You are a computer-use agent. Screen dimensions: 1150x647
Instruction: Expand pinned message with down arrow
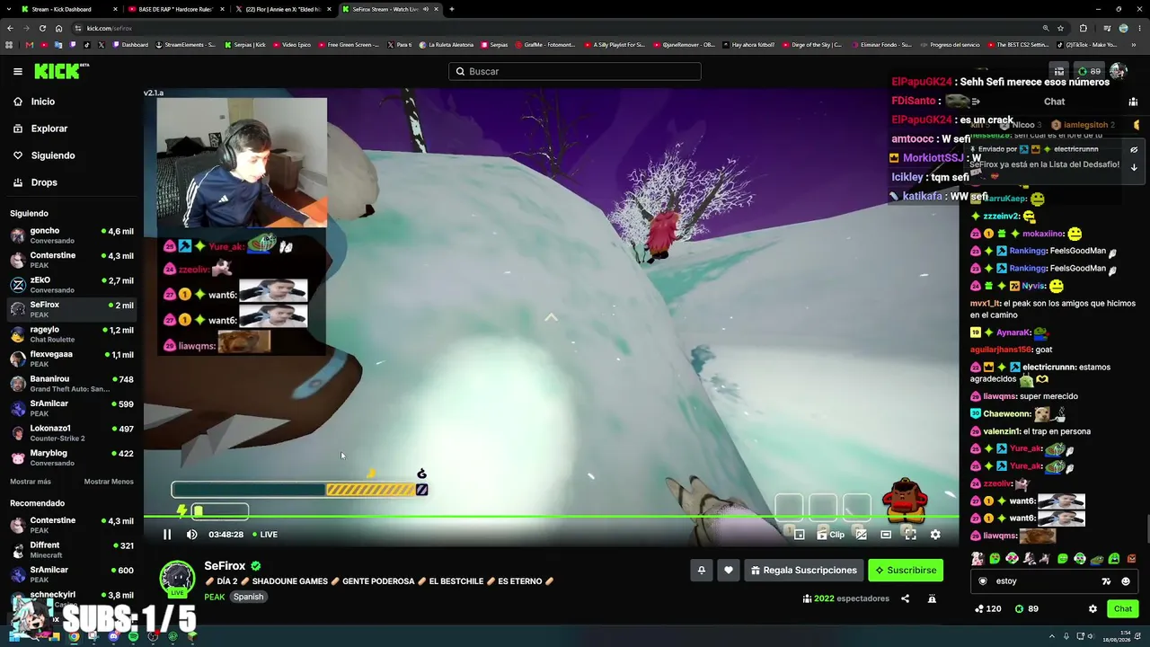[1134, 167]
